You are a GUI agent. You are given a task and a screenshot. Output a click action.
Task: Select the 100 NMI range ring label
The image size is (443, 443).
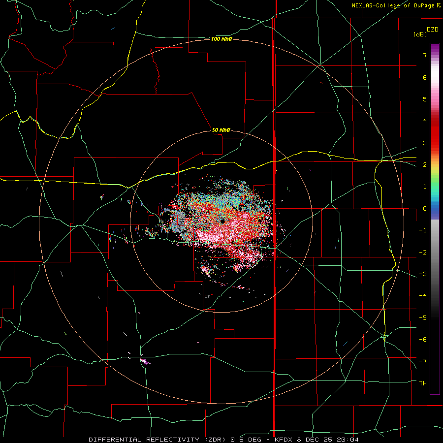coord(221,39)
